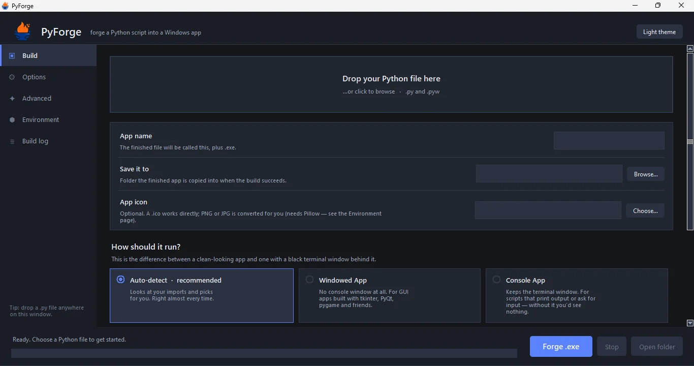Click the Stop button
Screen dimensions: 694x366
(612, 347)
